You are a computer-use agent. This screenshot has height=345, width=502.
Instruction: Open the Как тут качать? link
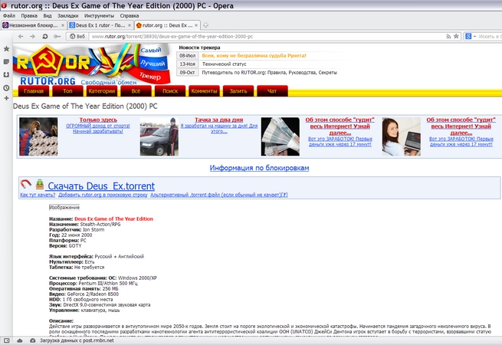tap(38, 195)
